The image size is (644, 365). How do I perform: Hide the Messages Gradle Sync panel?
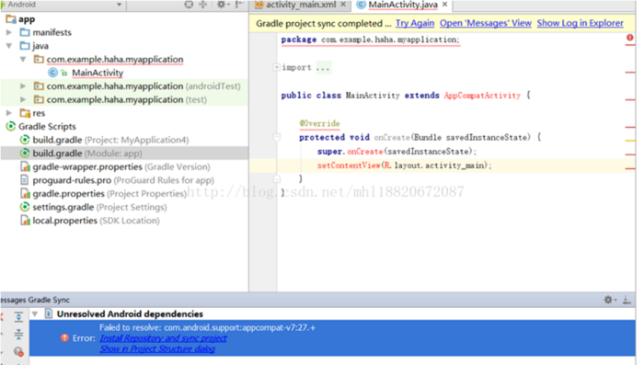[627, 300]
